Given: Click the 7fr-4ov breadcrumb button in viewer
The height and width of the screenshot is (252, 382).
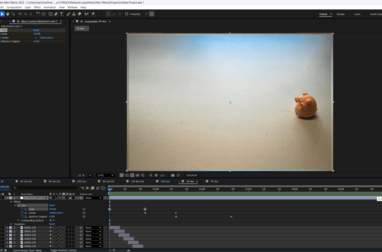Looking at the screenshot, I should point(82,28).
